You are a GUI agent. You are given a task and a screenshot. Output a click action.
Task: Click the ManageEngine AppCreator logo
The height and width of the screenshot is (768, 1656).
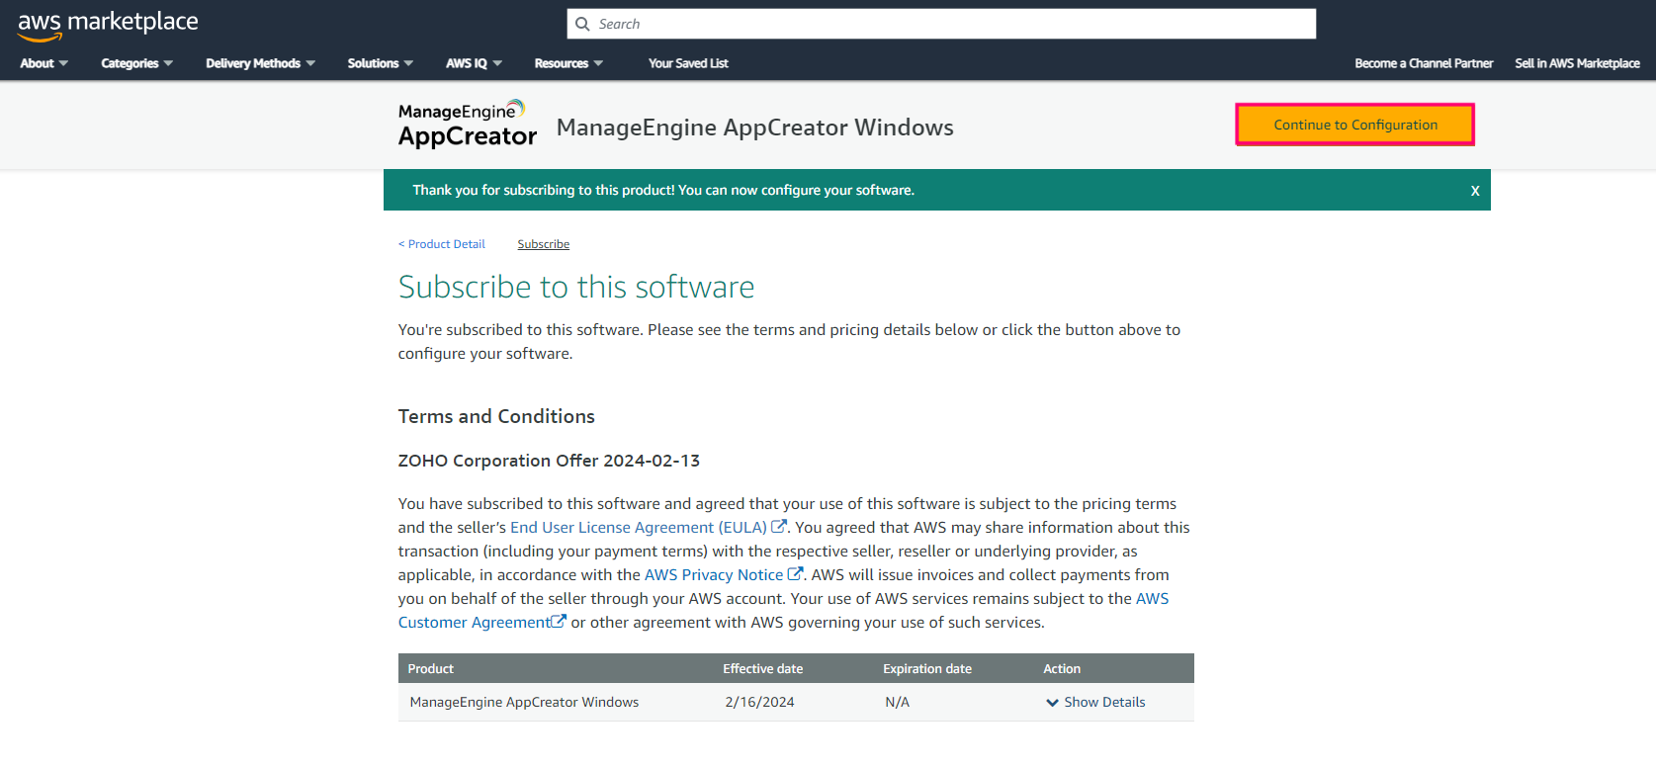[x=467, y=125]
